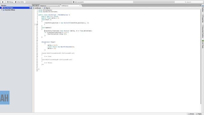This screenshot has height=115, width=204.
Task: Open the Properties side pad
Action: [203, 19]
